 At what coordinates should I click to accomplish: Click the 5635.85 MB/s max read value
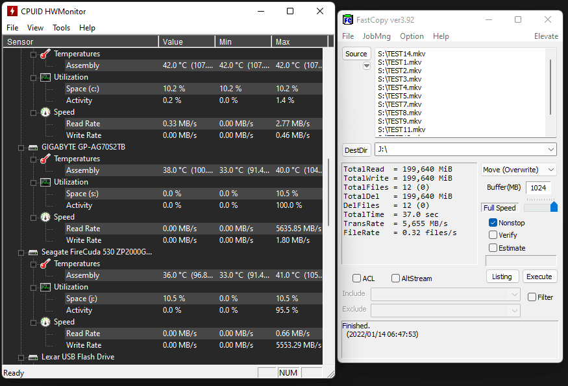pos(299,229)
